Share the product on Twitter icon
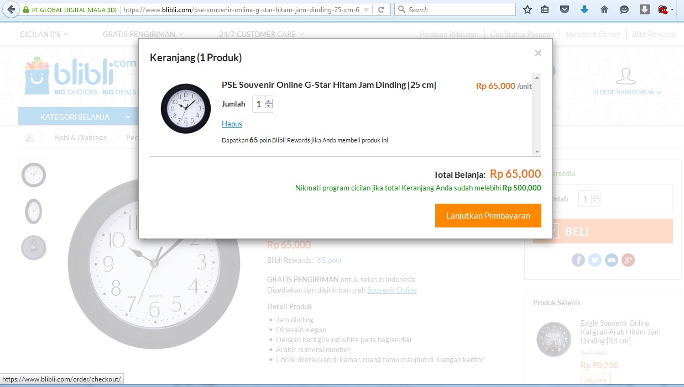 point(595,260)
